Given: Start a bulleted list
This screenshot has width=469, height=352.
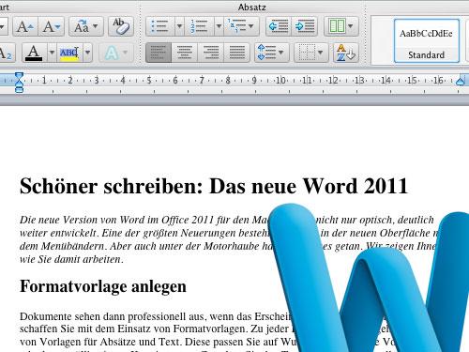Looking at the screenshot, I should click(160, 26).
